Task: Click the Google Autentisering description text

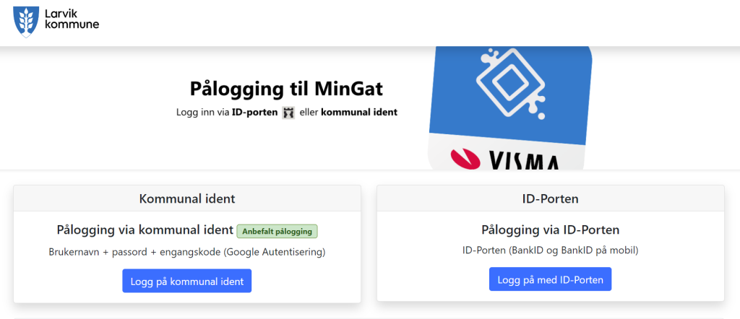Action: [187, 252]
